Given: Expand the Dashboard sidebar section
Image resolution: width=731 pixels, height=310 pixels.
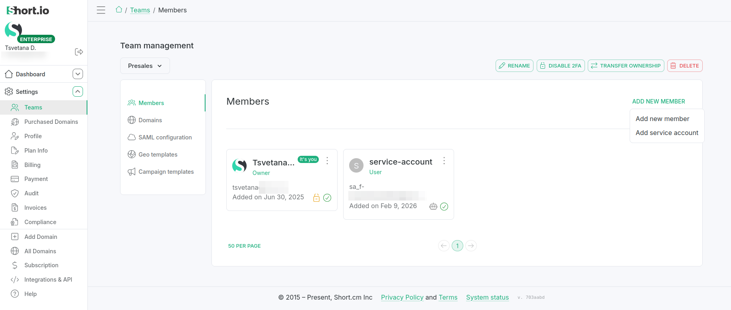Looking at the screenshot, I should pos(78,74).
